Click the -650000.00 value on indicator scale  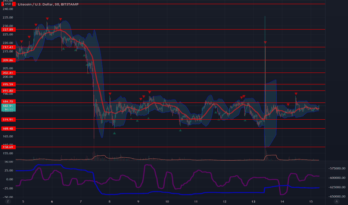tap(337, 196)
